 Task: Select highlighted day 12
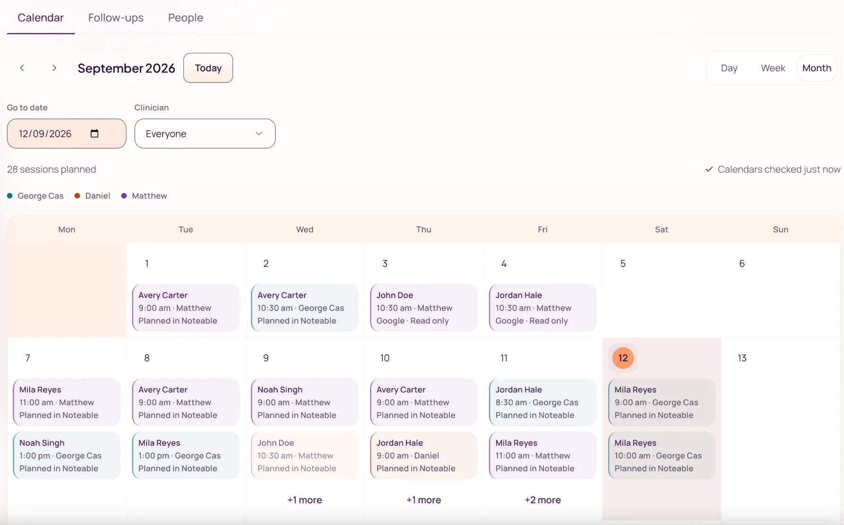[623, 358]
